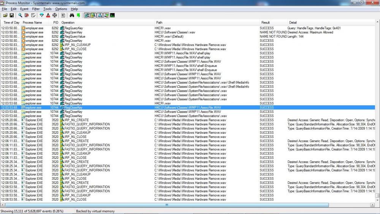Click the Highlight red letter A icon

point(48,16)
